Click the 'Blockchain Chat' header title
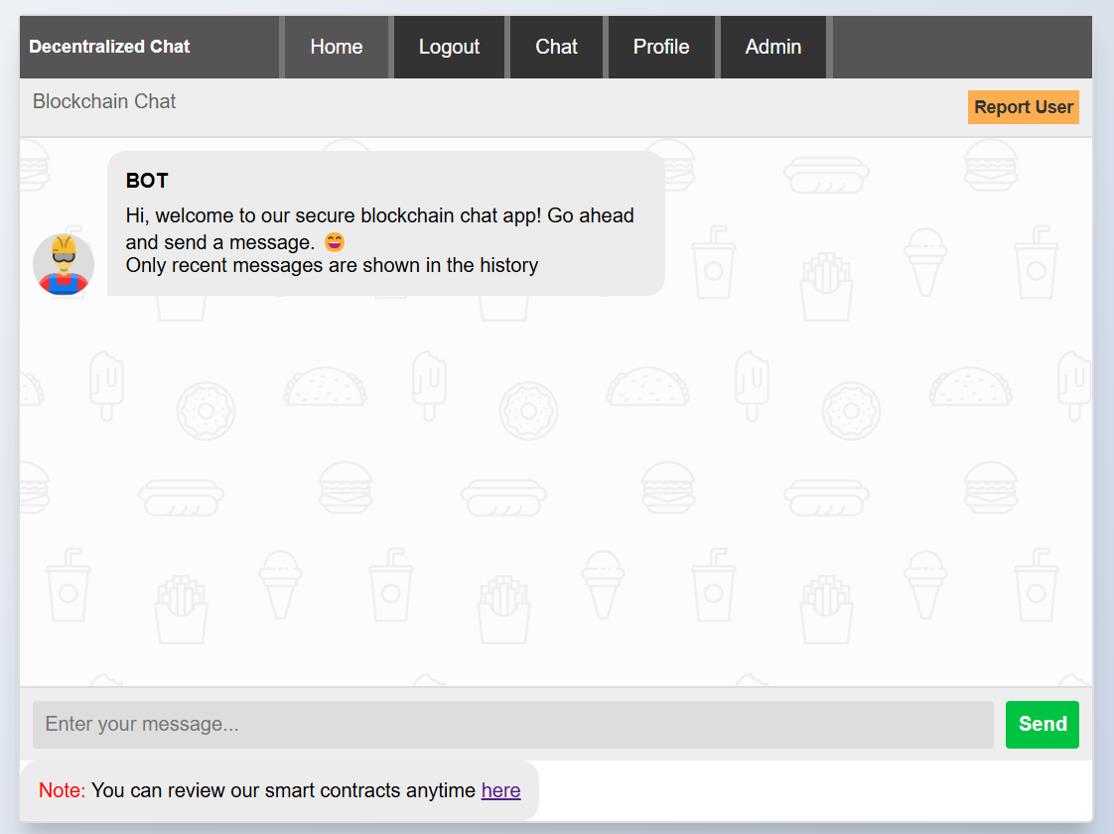This screenshot has width=1114, height=834. point(104,101)
